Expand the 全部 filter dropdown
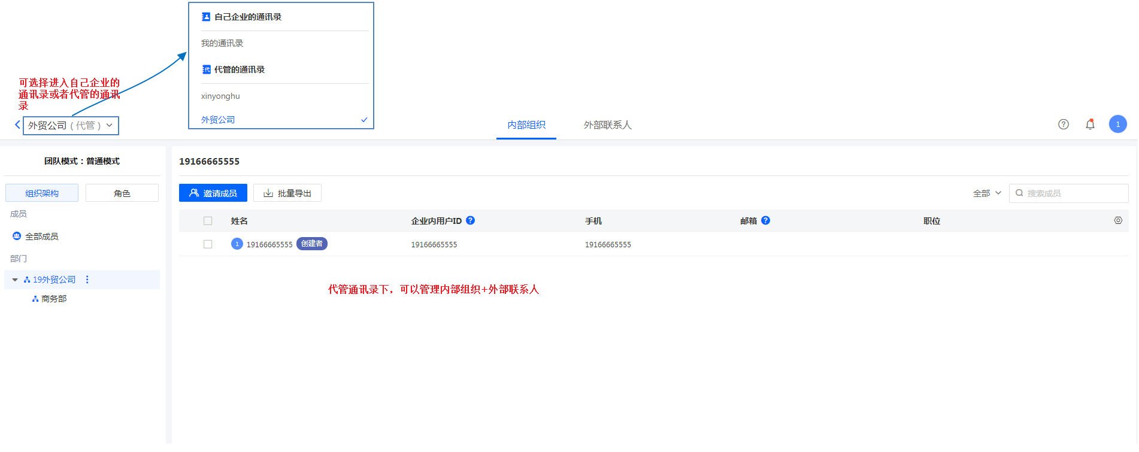The width and height of the screenshot is (1139, 452). (986, 193)
